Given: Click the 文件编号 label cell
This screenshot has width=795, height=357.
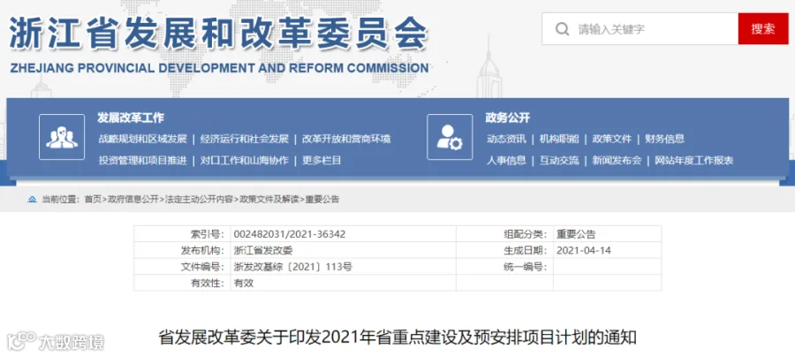Looking at the screenshot, I should tap(183, 266).
